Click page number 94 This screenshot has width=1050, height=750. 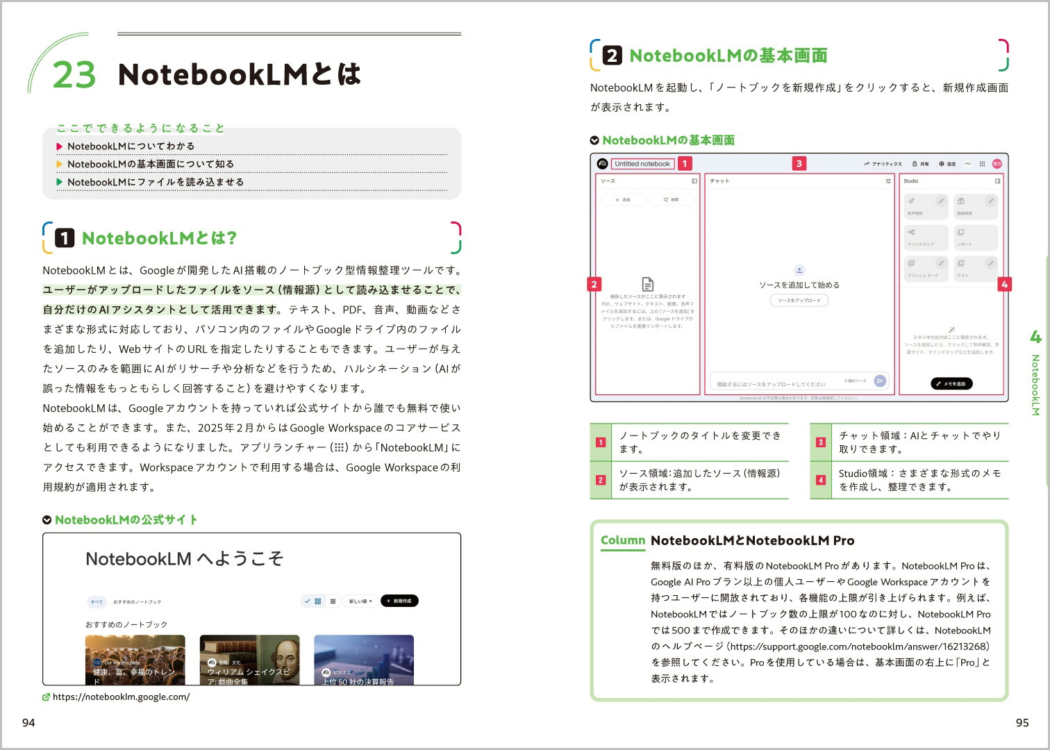click(28, 723)
